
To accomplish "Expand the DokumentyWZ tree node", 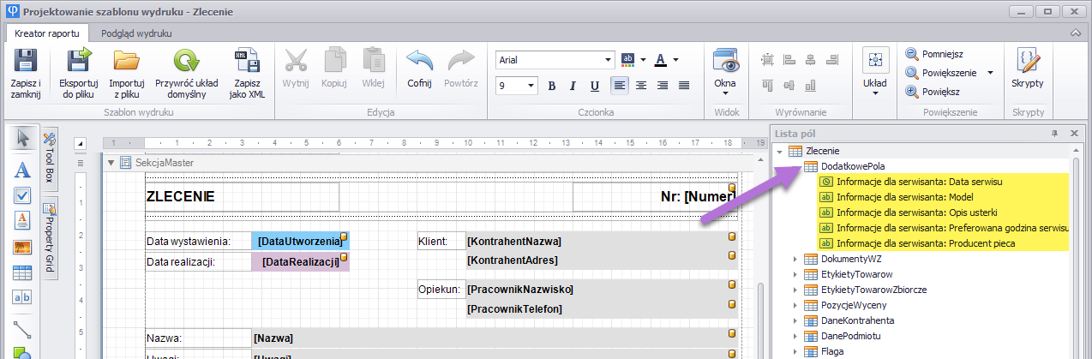I will (795, 259).
